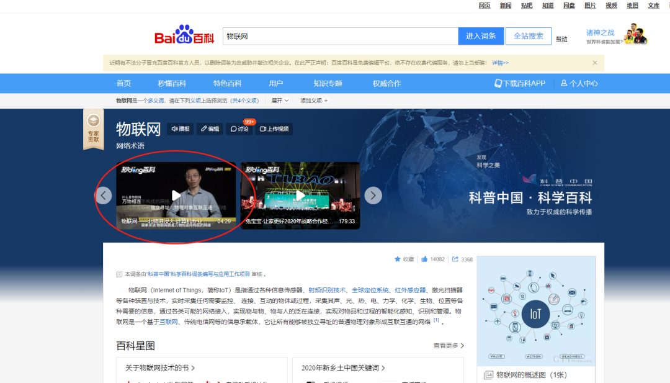This screenshot has width=670, height=383.
Task: Close the yellow notice banner
Action: (x=595, y=63)
